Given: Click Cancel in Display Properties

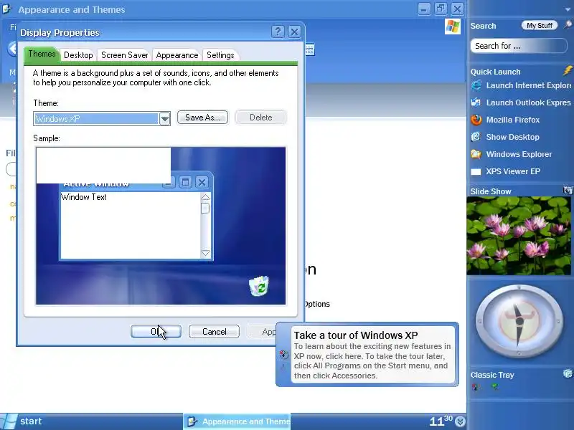Looking at the screenshot, I should pos(214,331).
